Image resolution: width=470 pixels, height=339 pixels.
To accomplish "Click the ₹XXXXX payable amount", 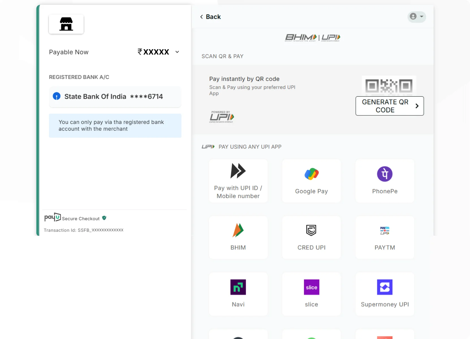I will pyautogui.click(x=153, y=52).
